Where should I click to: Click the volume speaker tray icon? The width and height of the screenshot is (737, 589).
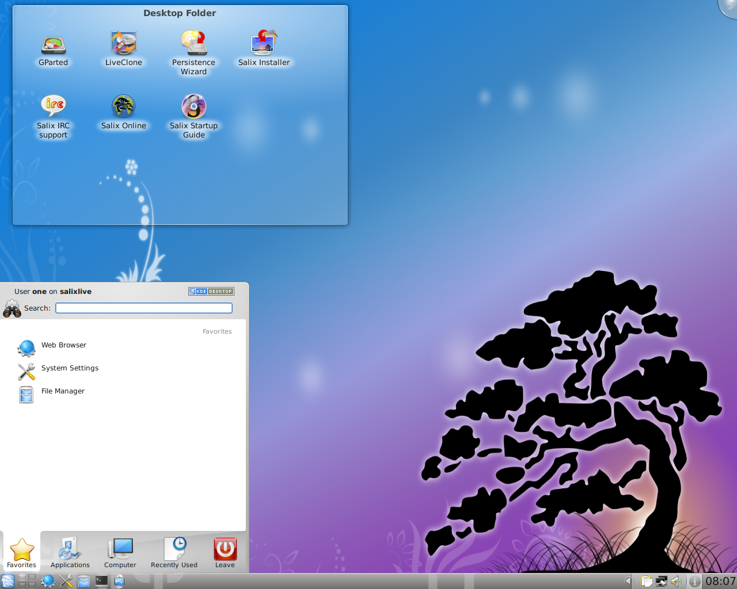(x=676, y=582)
